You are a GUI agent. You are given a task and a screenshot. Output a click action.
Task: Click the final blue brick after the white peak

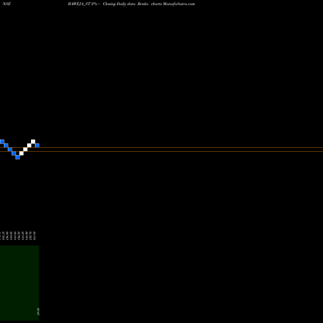click(37, 145)
